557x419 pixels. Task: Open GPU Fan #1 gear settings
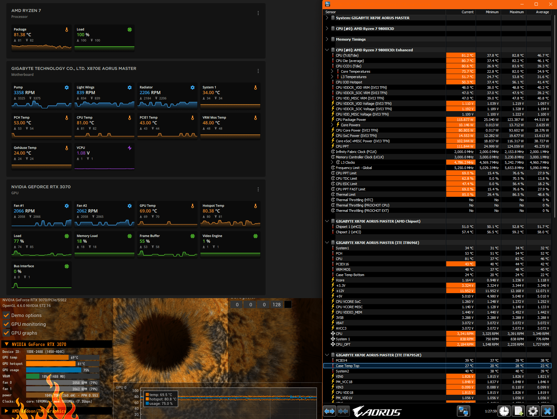point(67,206)
